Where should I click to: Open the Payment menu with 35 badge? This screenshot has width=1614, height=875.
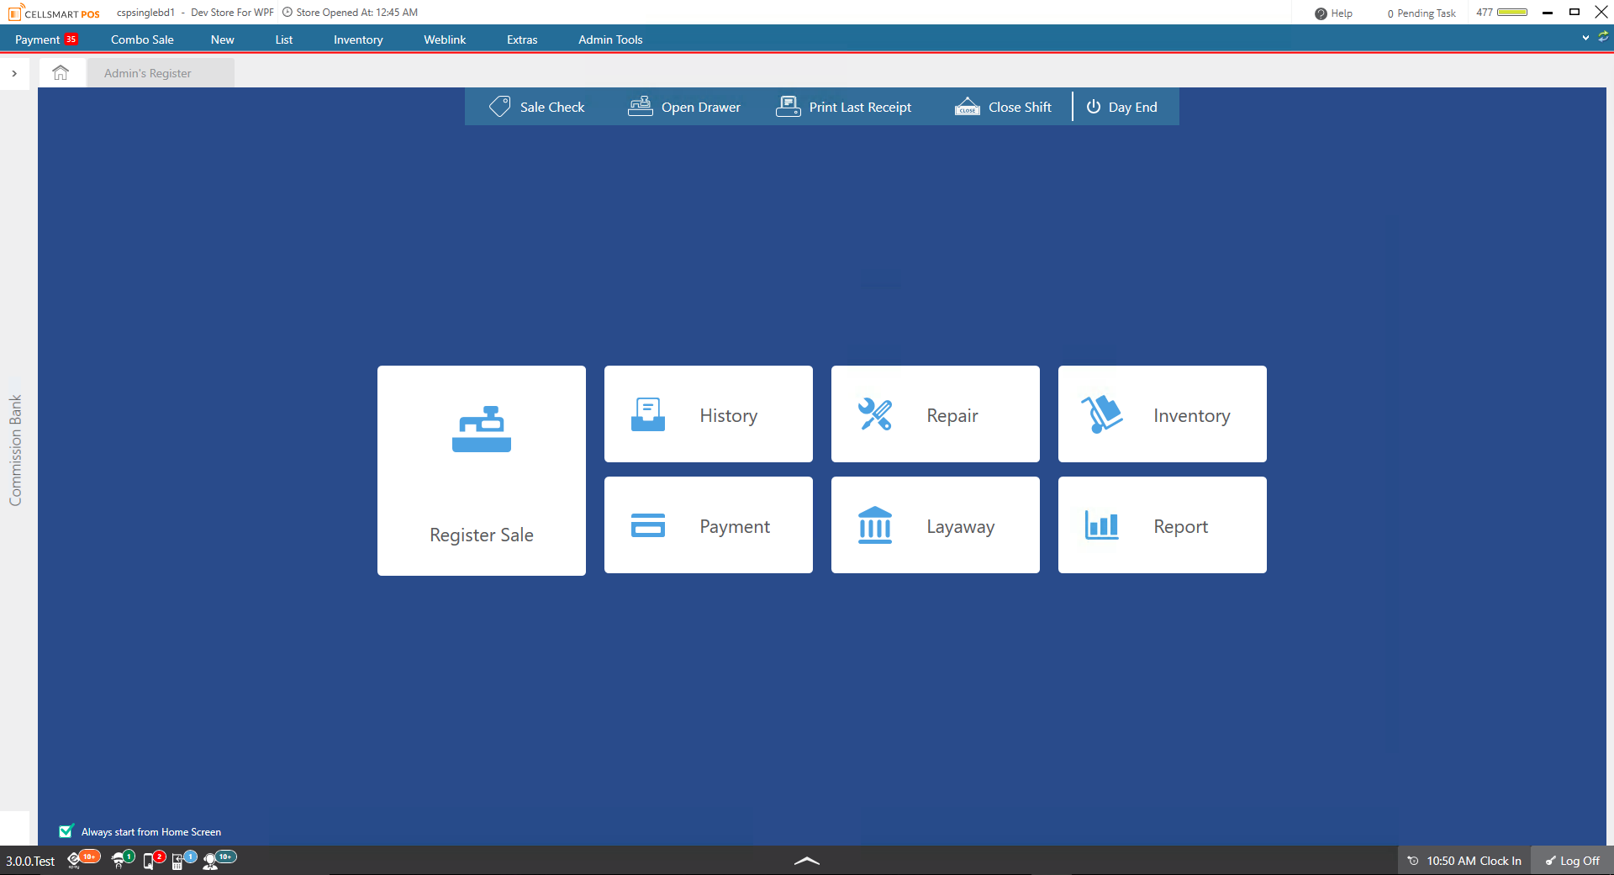pyautogui.click(x=46, y=40)
